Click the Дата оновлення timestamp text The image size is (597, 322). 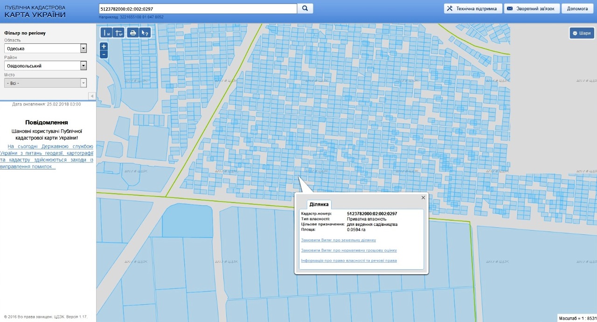pyautogui.click(x=46, y=104)
